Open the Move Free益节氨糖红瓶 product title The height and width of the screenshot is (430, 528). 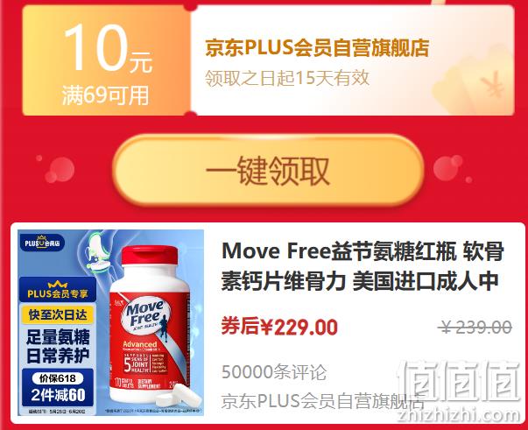coord(363,266)
